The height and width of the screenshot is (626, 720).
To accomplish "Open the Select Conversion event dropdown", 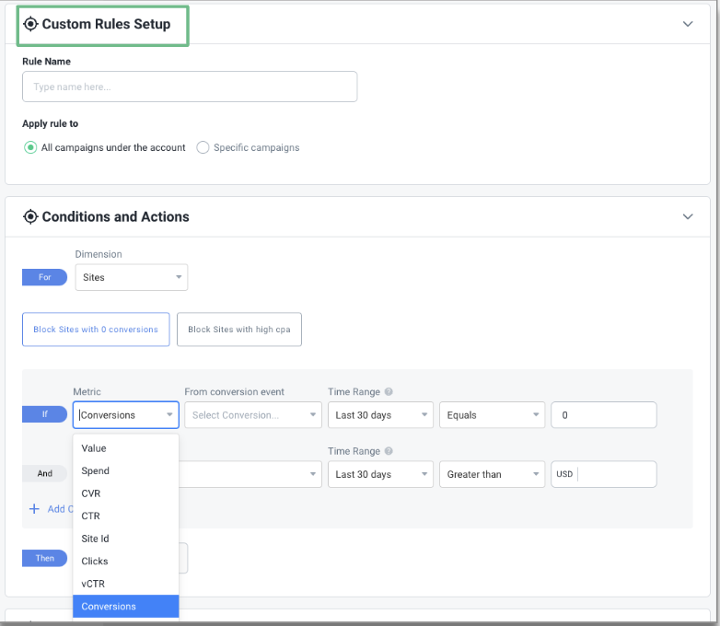I will coord(251,415).
